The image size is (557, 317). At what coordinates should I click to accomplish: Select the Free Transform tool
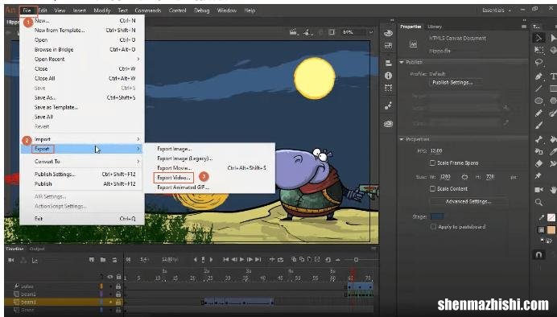click(538, 50)
